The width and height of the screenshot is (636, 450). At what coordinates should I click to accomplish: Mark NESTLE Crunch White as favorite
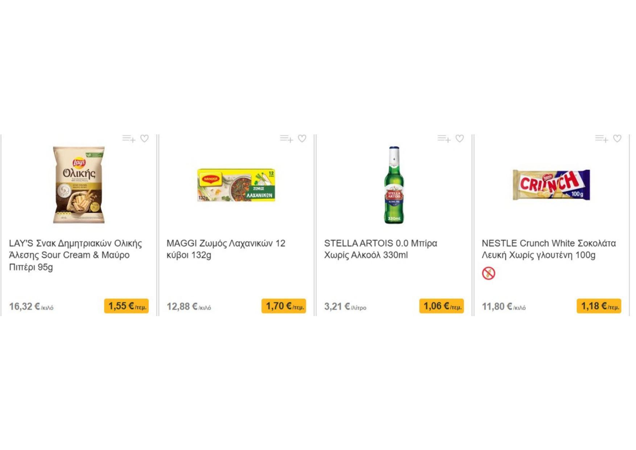(617, 139)
